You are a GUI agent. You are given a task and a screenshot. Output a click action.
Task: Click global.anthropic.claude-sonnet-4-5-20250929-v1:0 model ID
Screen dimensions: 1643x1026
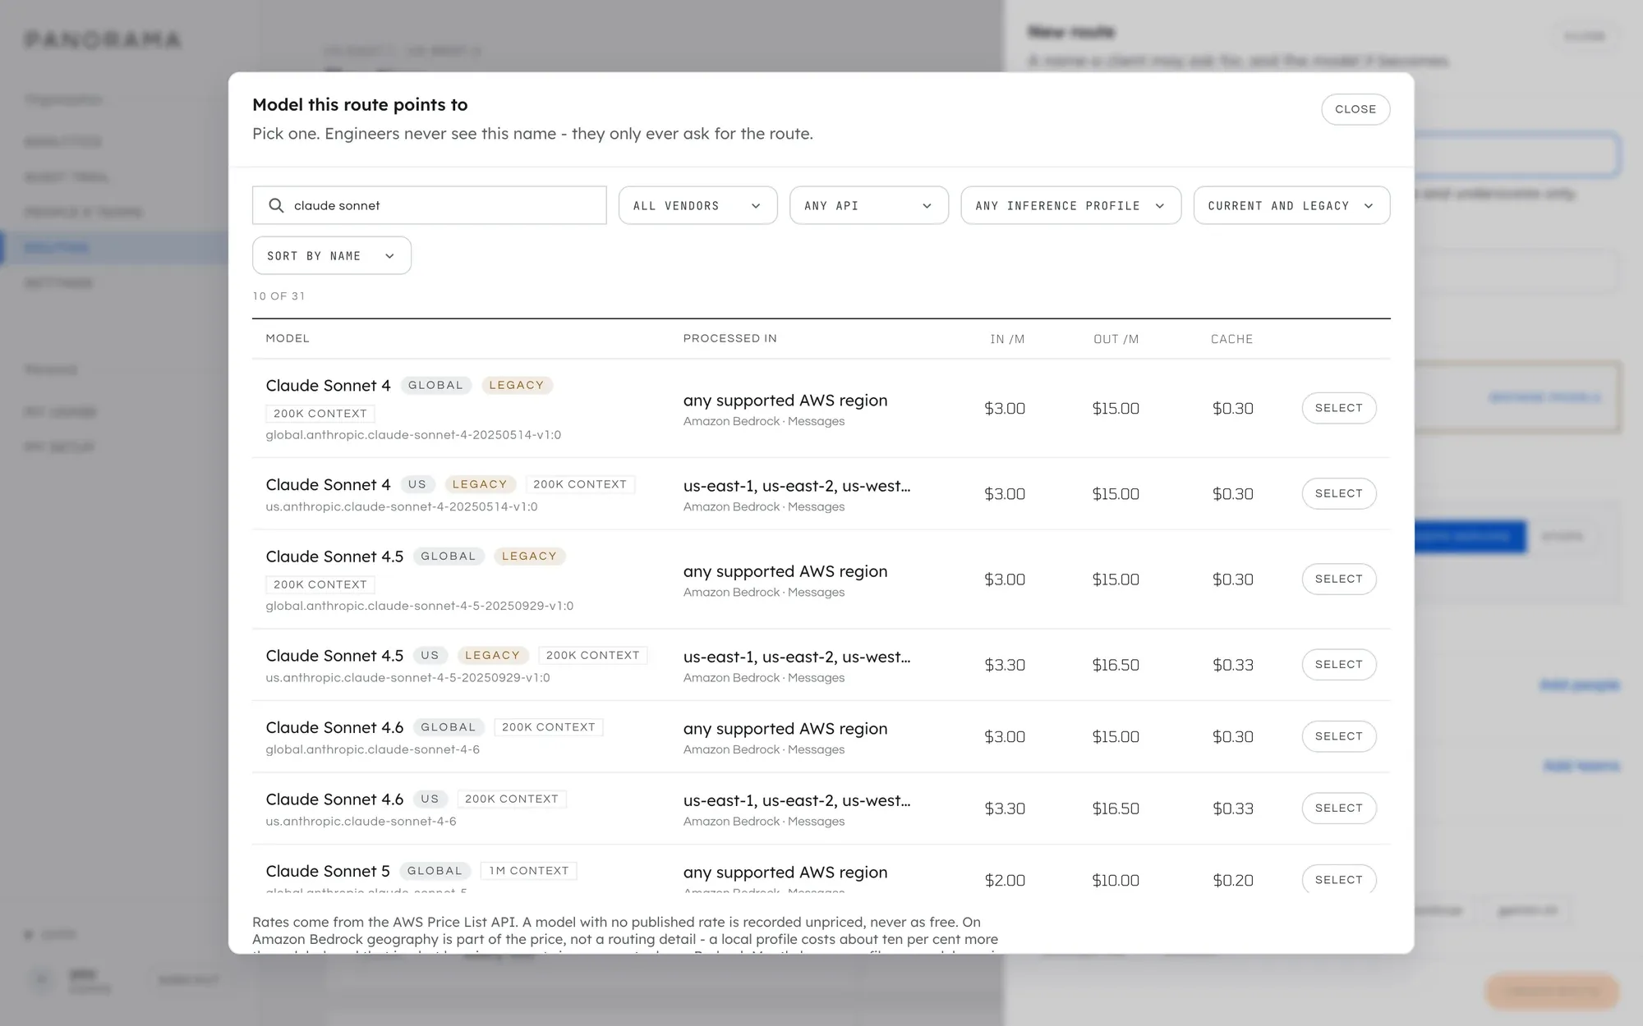[420, 606]
